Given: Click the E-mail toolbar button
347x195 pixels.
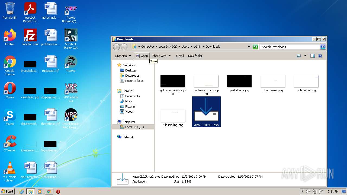Looking at the screenshot, I should [x=180, y=56].
